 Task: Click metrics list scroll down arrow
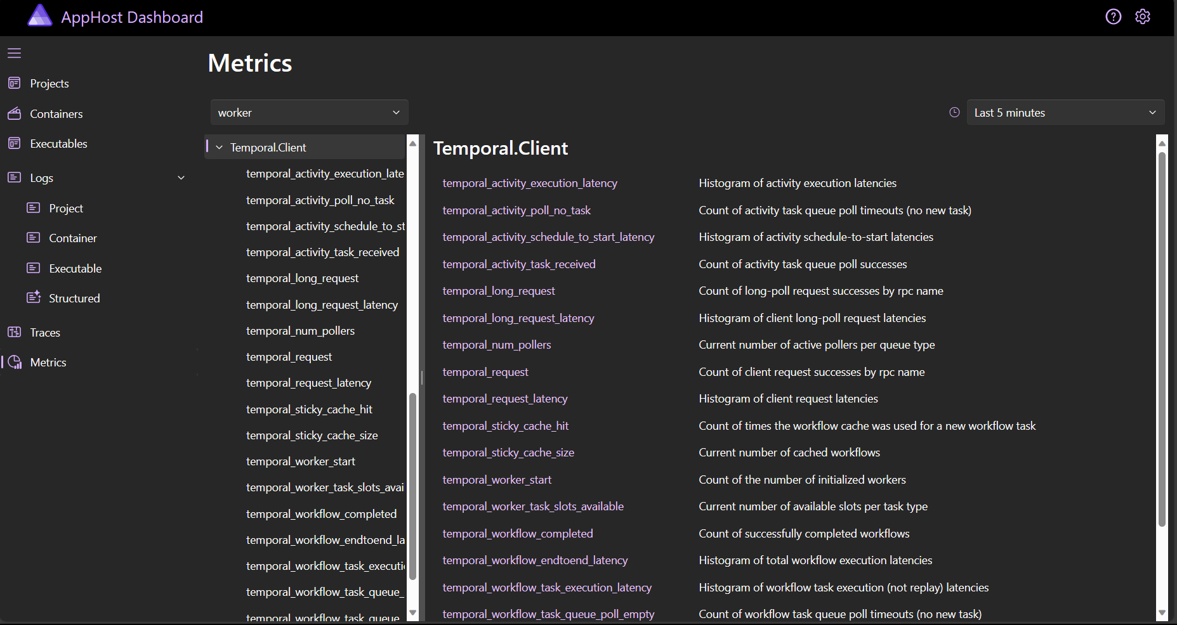(x=1162, y=612)
